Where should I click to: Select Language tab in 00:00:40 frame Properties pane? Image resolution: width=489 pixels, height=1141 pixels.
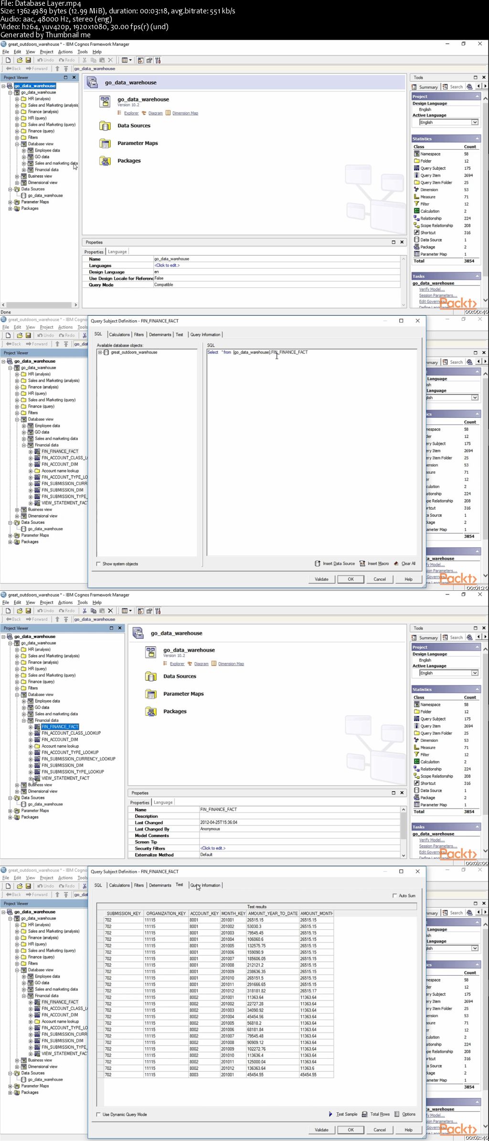[x=117, y=252]
